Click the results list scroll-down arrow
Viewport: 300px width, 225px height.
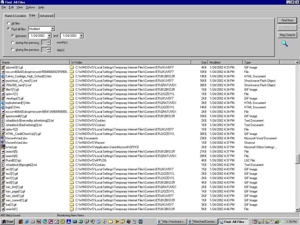(297, 210)
